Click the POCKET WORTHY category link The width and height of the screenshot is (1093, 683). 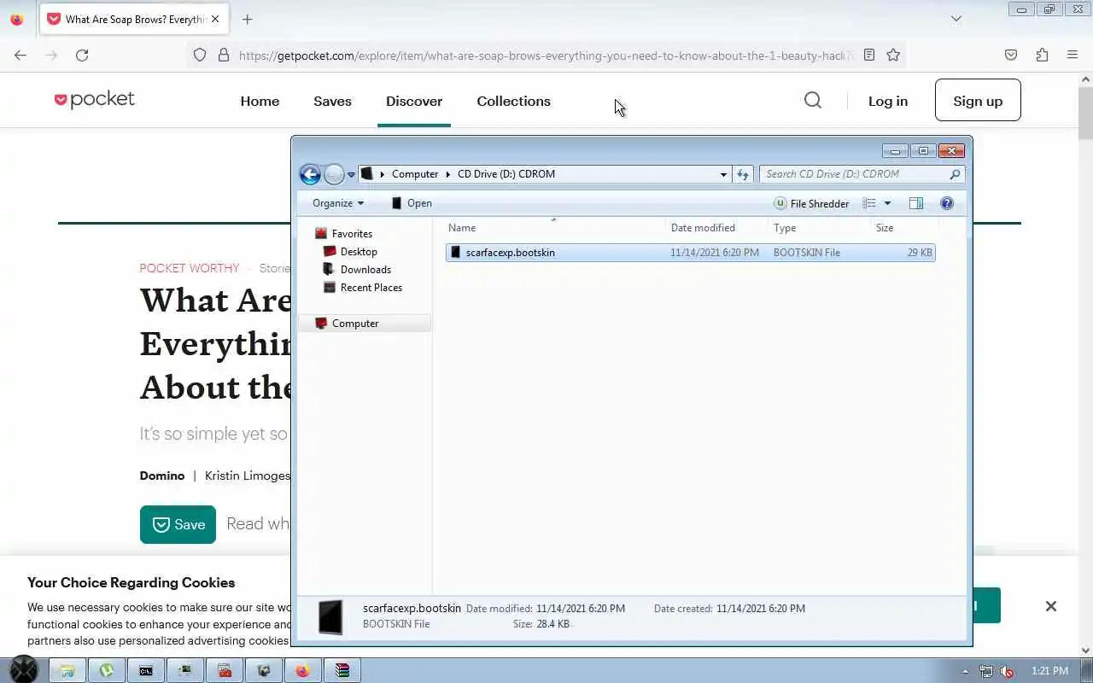pyautogui.click(x=190, y=268)
